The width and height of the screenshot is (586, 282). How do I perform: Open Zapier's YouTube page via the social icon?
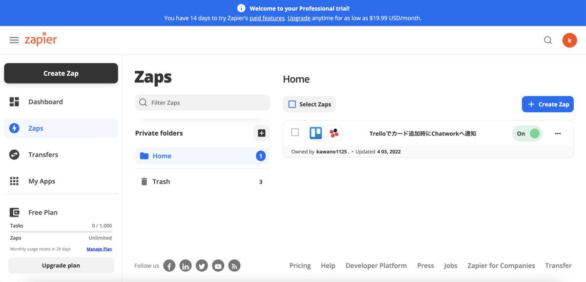[x=218, y=265]
